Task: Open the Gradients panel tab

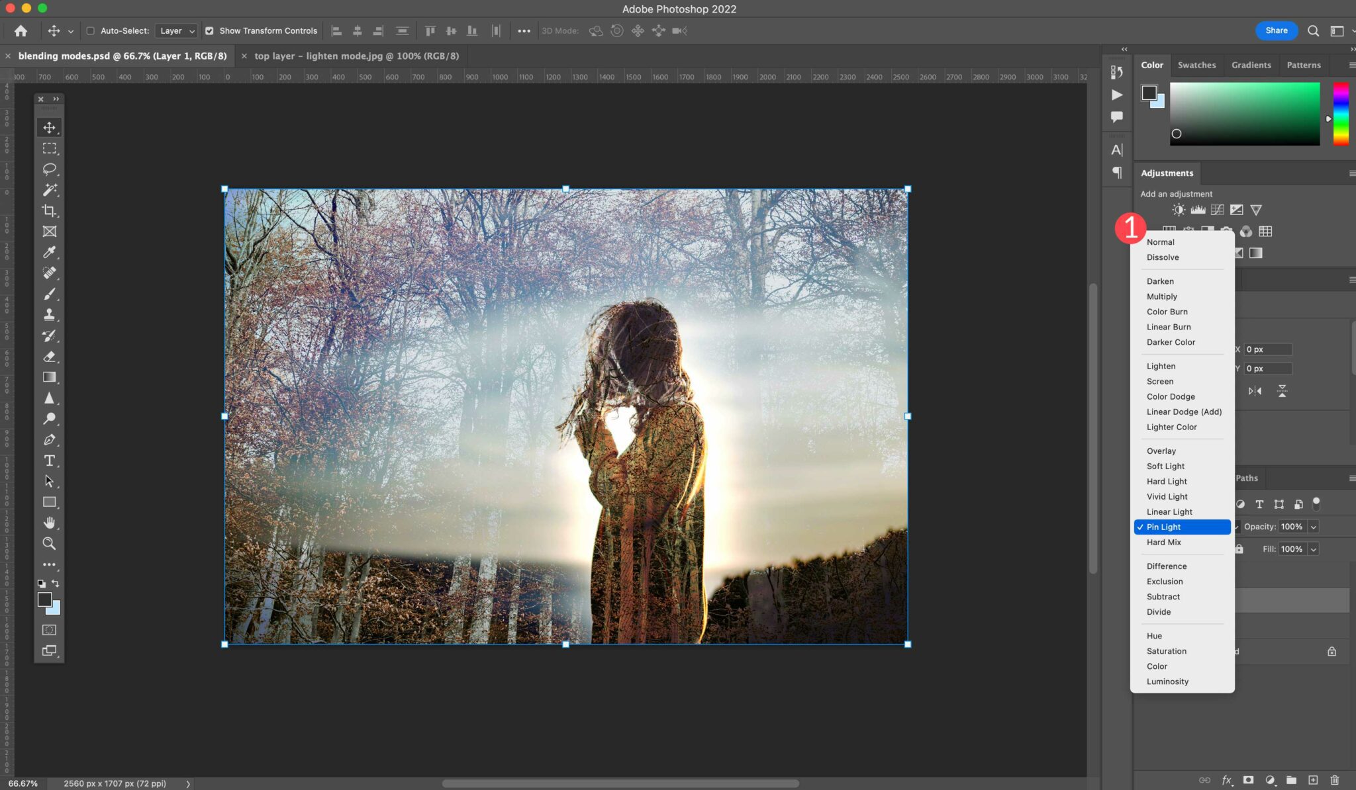Action: (1251, 64)
